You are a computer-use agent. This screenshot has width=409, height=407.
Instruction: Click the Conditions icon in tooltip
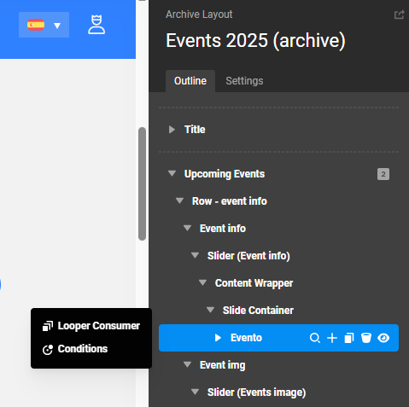48,350
